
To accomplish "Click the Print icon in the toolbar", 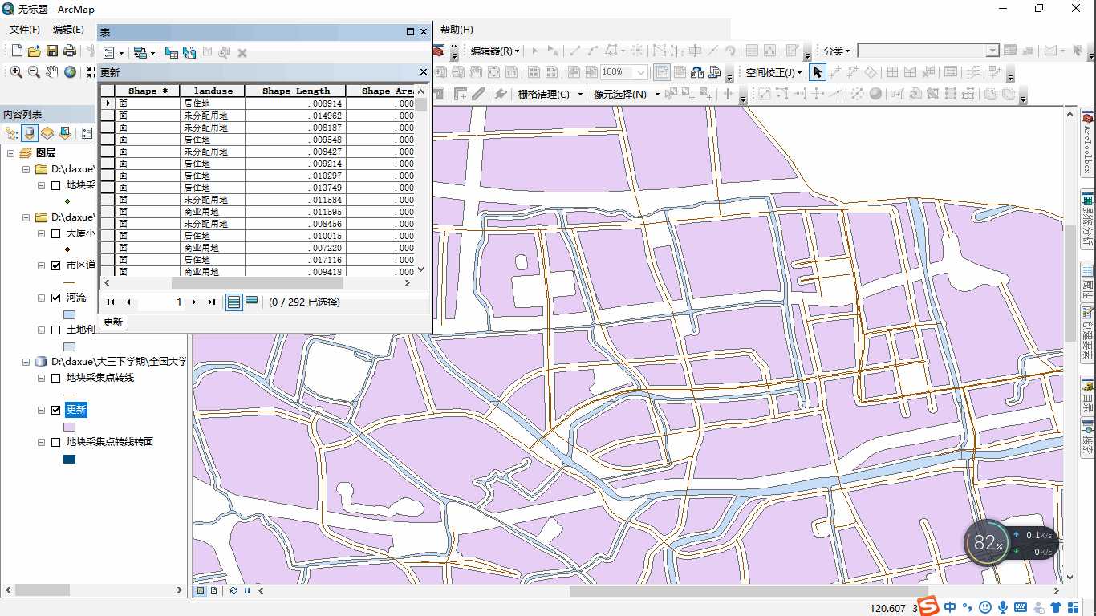I will pos(69,51).
